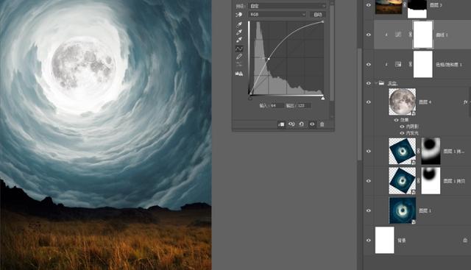This screenshot has width=471, height=270.
Task: Open the Curves preset dropdown
Action: pos(287,6)
